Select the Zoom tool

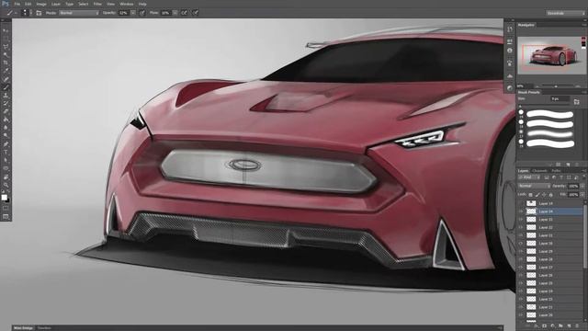6,185
